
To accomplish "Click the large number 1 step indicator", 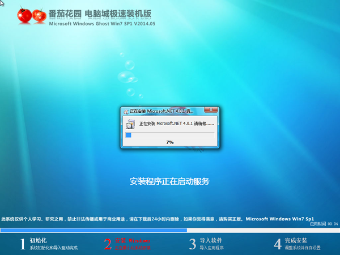I will (23, 244).
